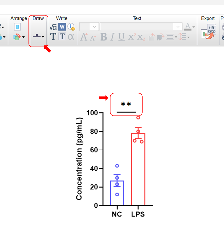Toggle subscript formatting
The height and width of the screenshot is (232, 224).
click(x=141, y=37)
